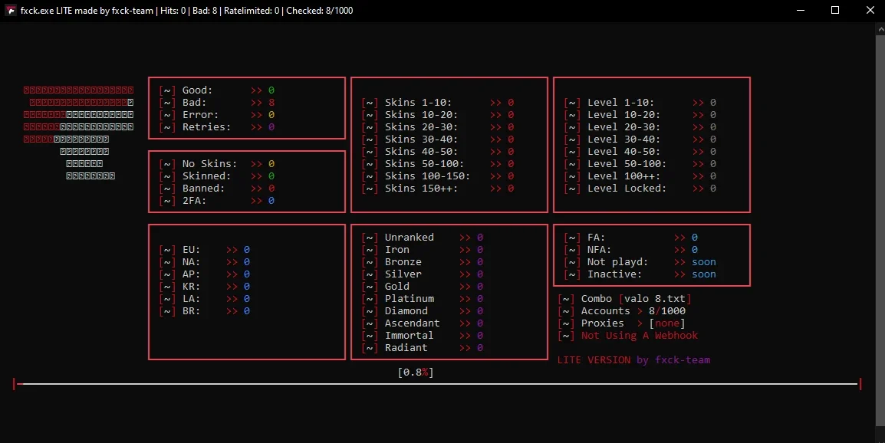This screenshot has width=885, height=443.
Task: Select the 'AP:' region row
Action: (x=204, y=274)
